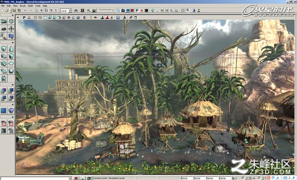297x180 pixels.
Task: Toggle drag grid snapping checkbox
Action: [x=243, y=178]
